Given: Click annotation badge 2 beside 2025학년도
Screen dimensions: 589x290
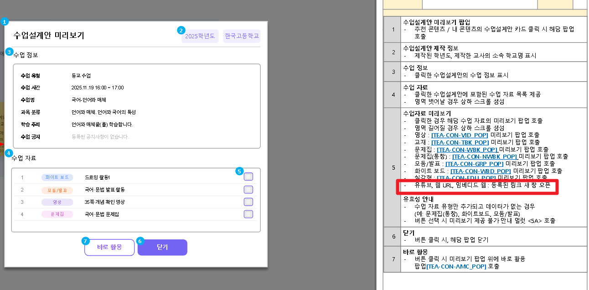Looking at the screenshot, I should tap(181, 31).
